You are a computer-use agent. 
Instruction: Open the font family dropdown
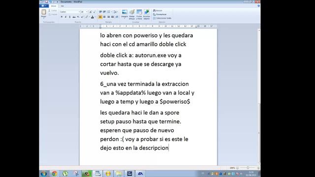coord(79,12)
